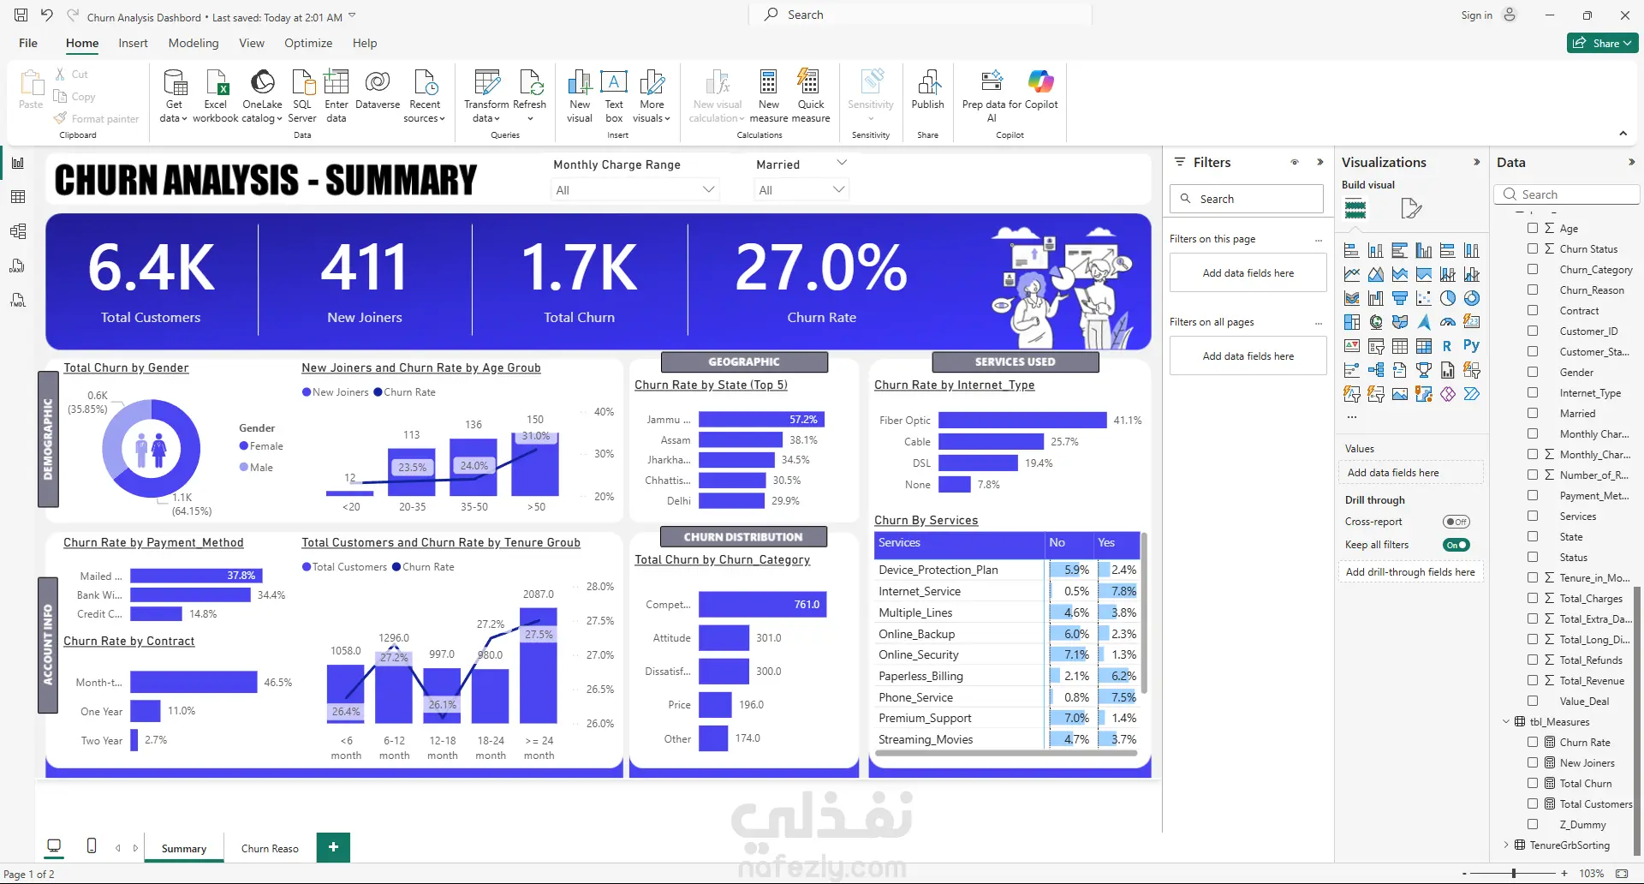The height and width of the screenshot is (884, 1644).
Task: Expand the TenureGrbSorting table
Action: (x=1506, y=845)
